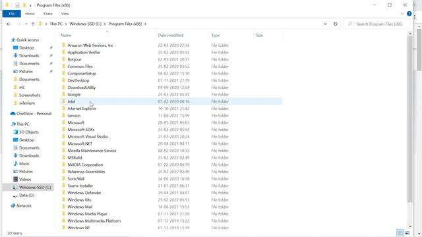This screenshot has height=237, width=422.
Task: Open Desktop under Quick access
Action: click(x=26, y=48)
